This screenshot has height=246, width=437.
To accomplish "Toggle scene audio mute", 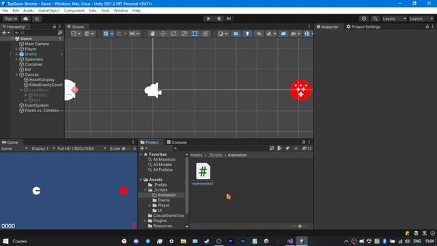I will (259, 33).
